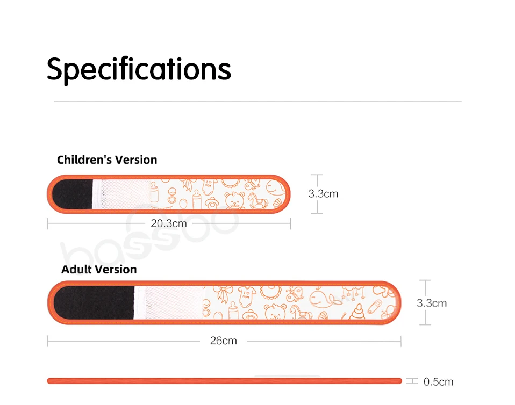The height and width of the screenshot is (405, 515).
Task: Click the black velcro end of children's band
Action: click(73, 194)
